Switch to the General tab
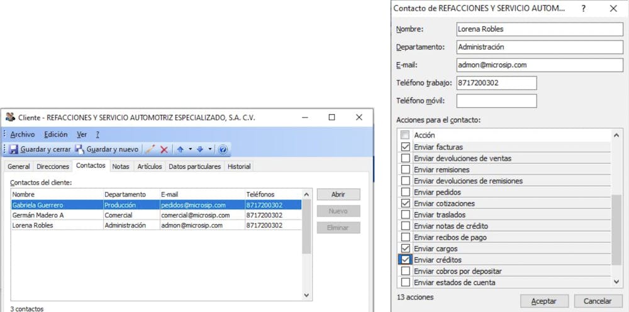Image resolution: width=629 pixels, height=312 pixels. [x=19, y=166]
